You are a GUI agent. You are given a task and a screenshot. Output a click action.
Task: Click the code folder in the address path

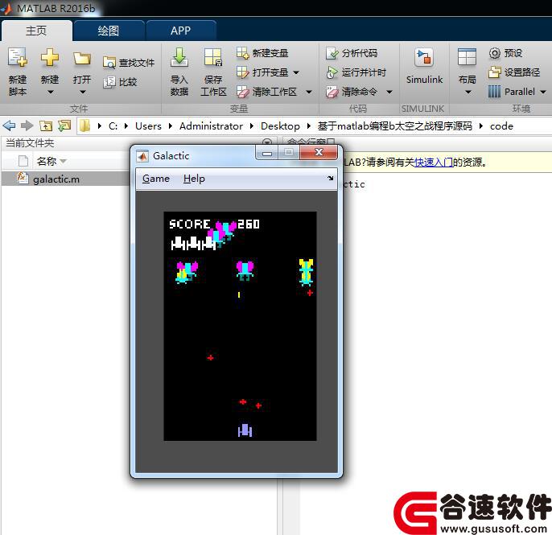point(501,126)
